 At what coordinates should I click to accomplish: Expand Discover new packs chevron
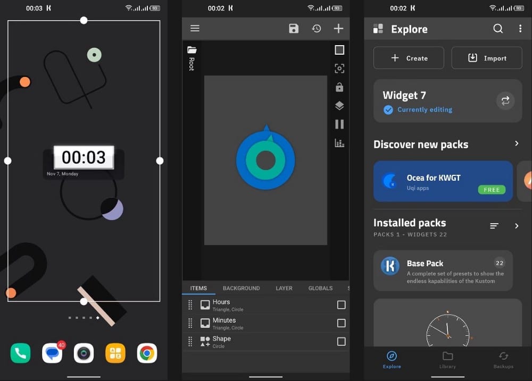[516, 144]
